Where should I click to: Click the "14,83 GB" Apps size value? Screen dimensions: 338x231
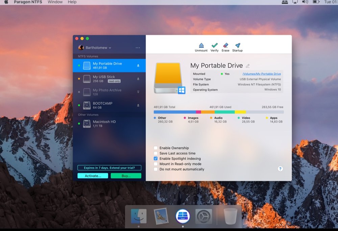point(276,121)
